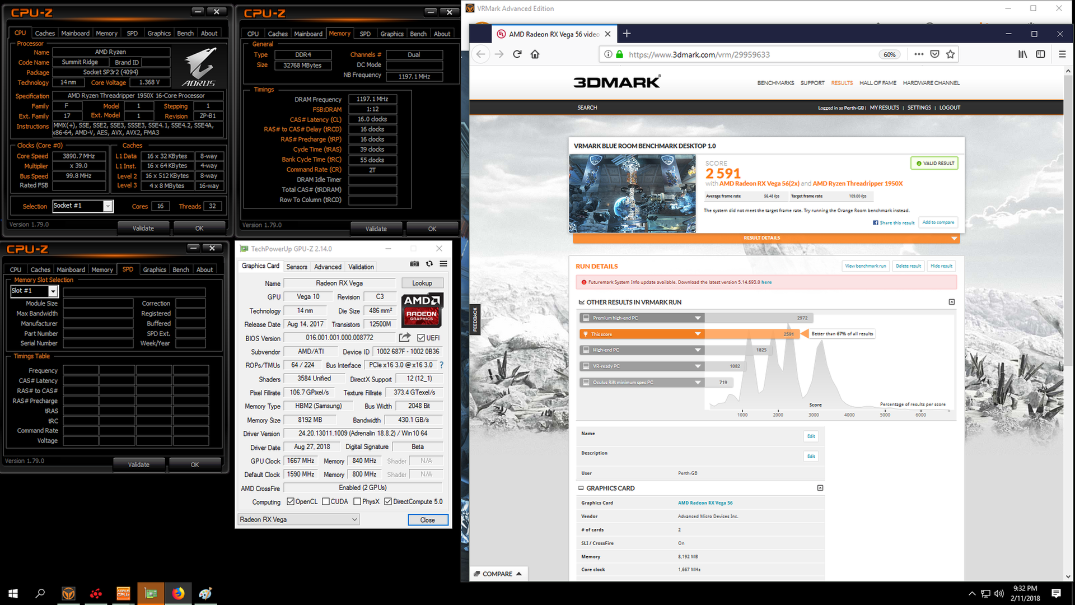Click site information icon in address bar
The image size is (1075, 605).
coord(608,54)
